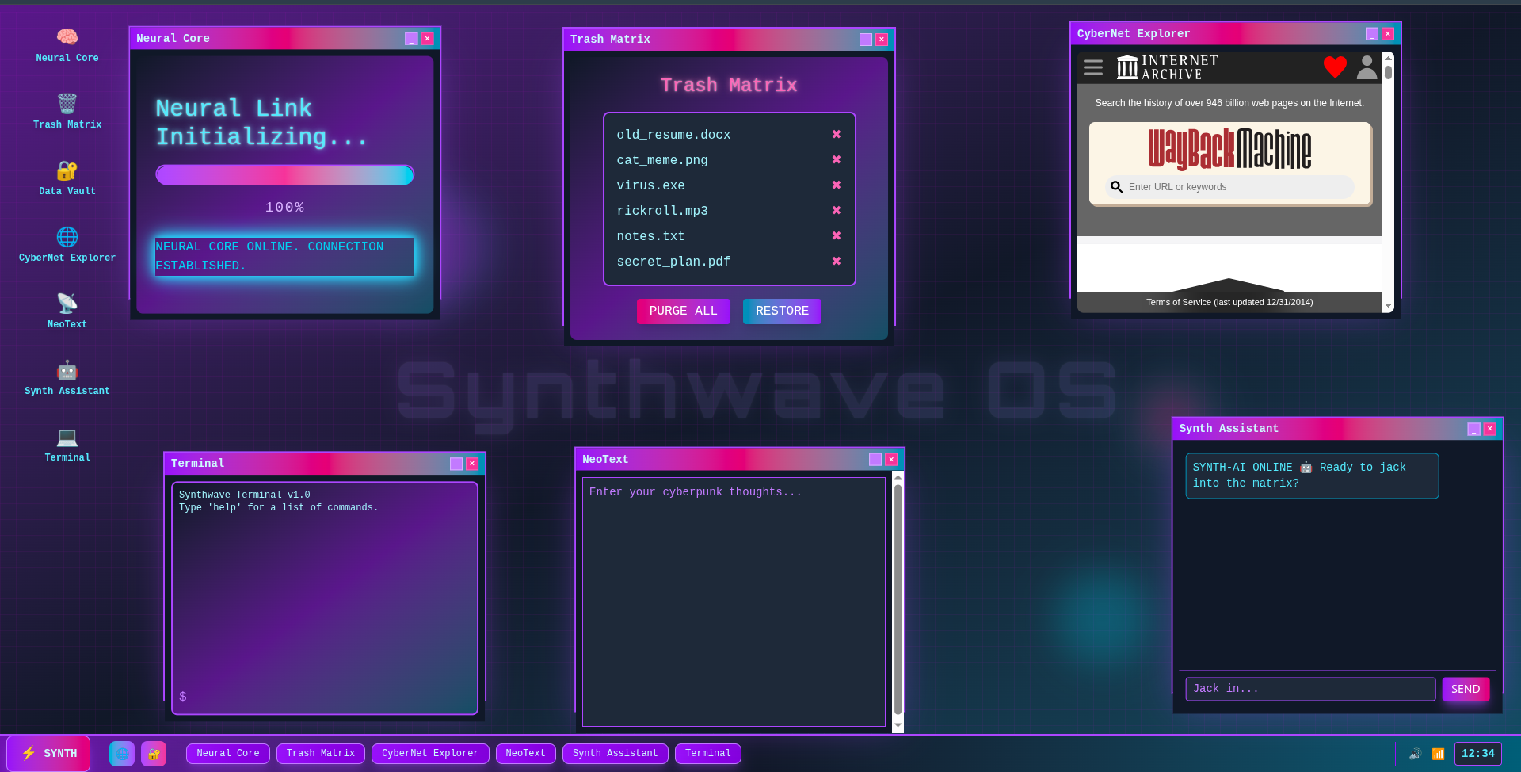Click the volume speaker tray icon
This screenshot has width=1521, height=772.
1415,754
